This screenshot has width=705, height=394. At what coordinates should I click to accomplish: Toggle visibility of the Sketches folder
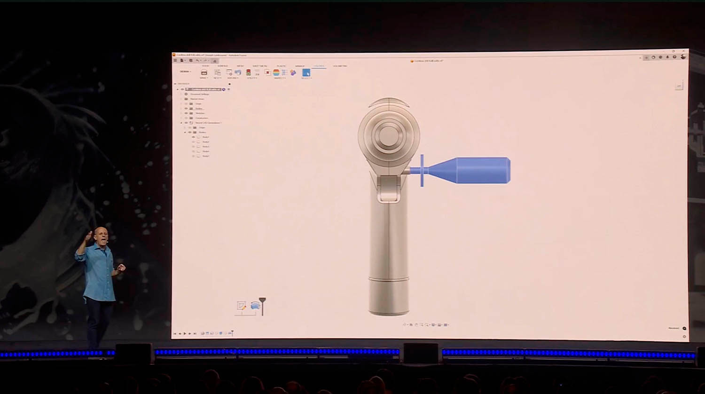[x=186, y=113]
